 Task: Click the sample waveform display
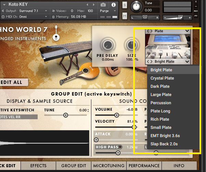click(44, 143)
